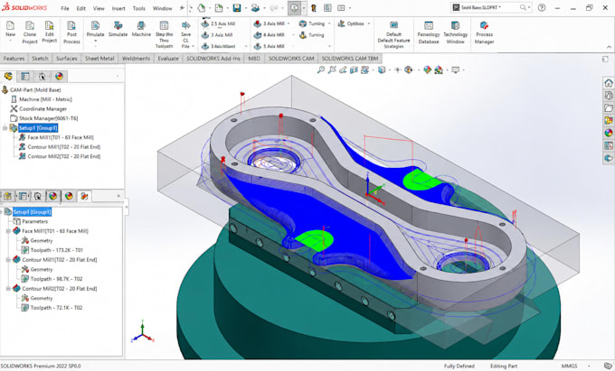The image size is (615, 371).
Task: Open the Process Manager
Action: [x=485, y=32]
